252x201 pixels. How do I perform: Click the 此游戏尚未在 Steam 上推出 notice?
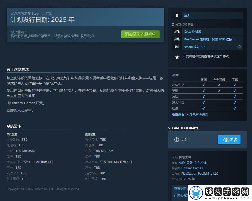coord(31,13)
